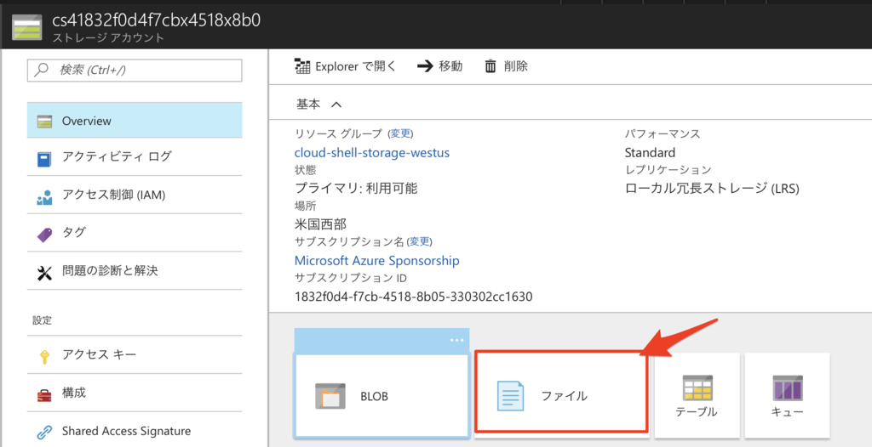Viewport: 872px width, 447px height.
Task: Click the アクセス制御 (IAM) people icon
Action: coord(44,196)
